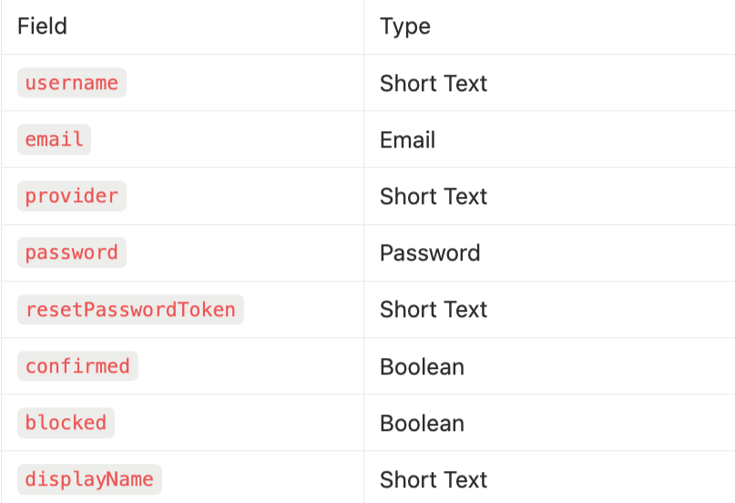The width and height of the screenshot is (735, 503).
Task: Click the divider between Field and Type headers
Action: 363,26
